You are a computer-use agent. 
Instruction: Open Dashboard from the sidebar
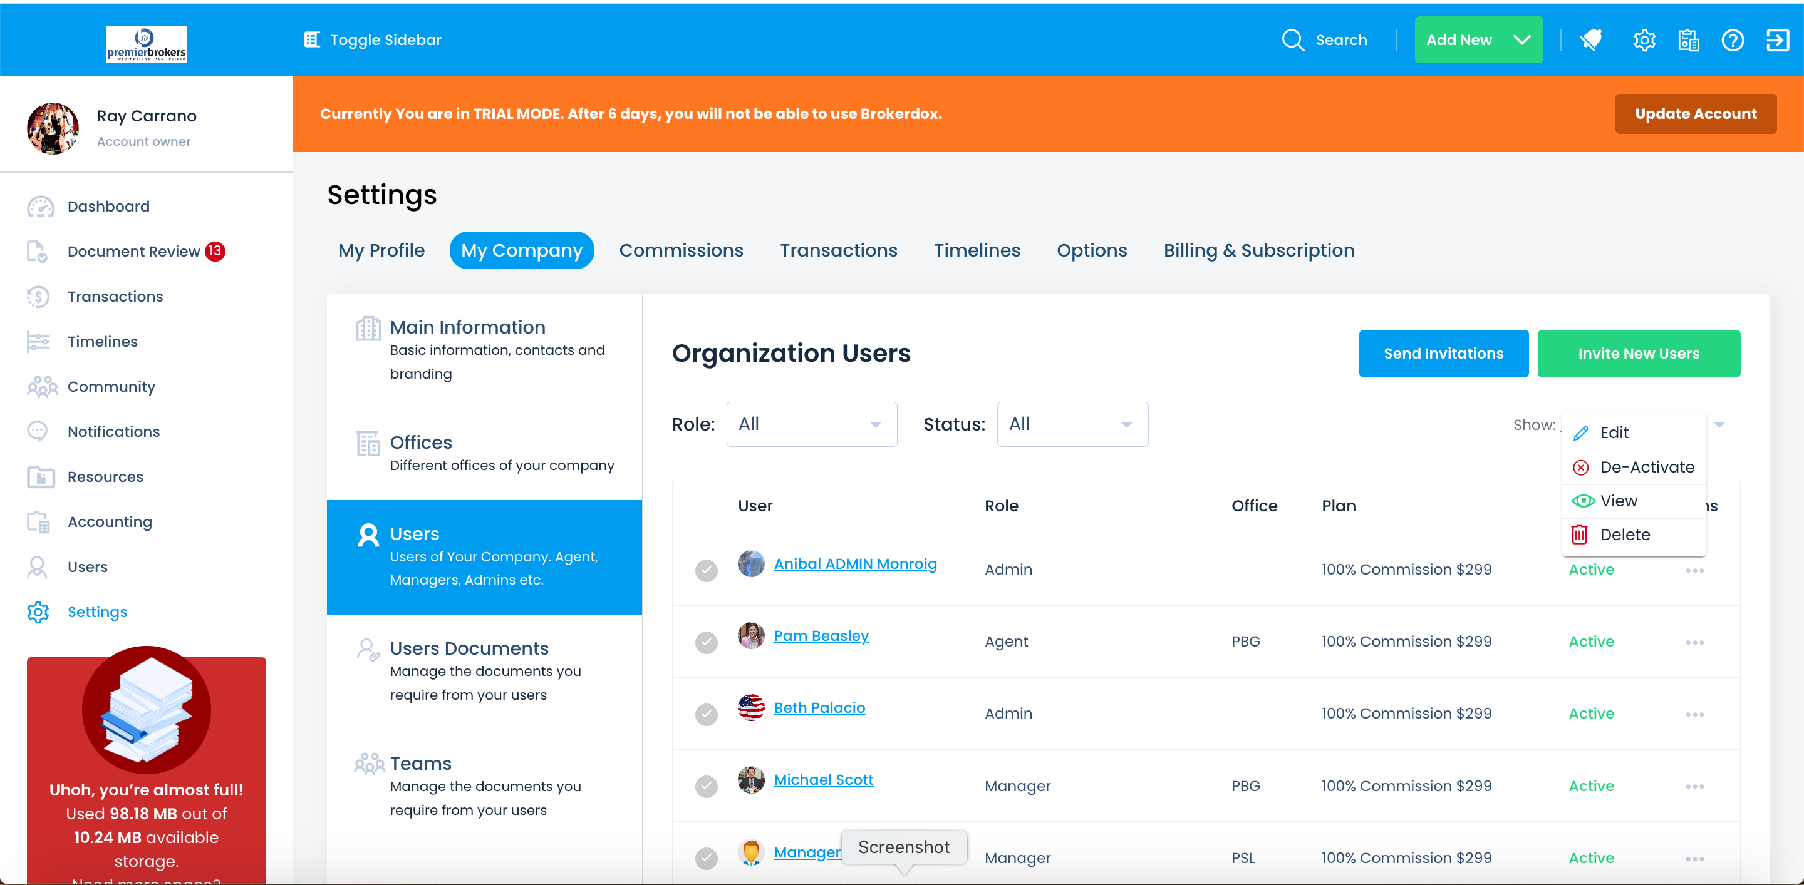(108, 207)
